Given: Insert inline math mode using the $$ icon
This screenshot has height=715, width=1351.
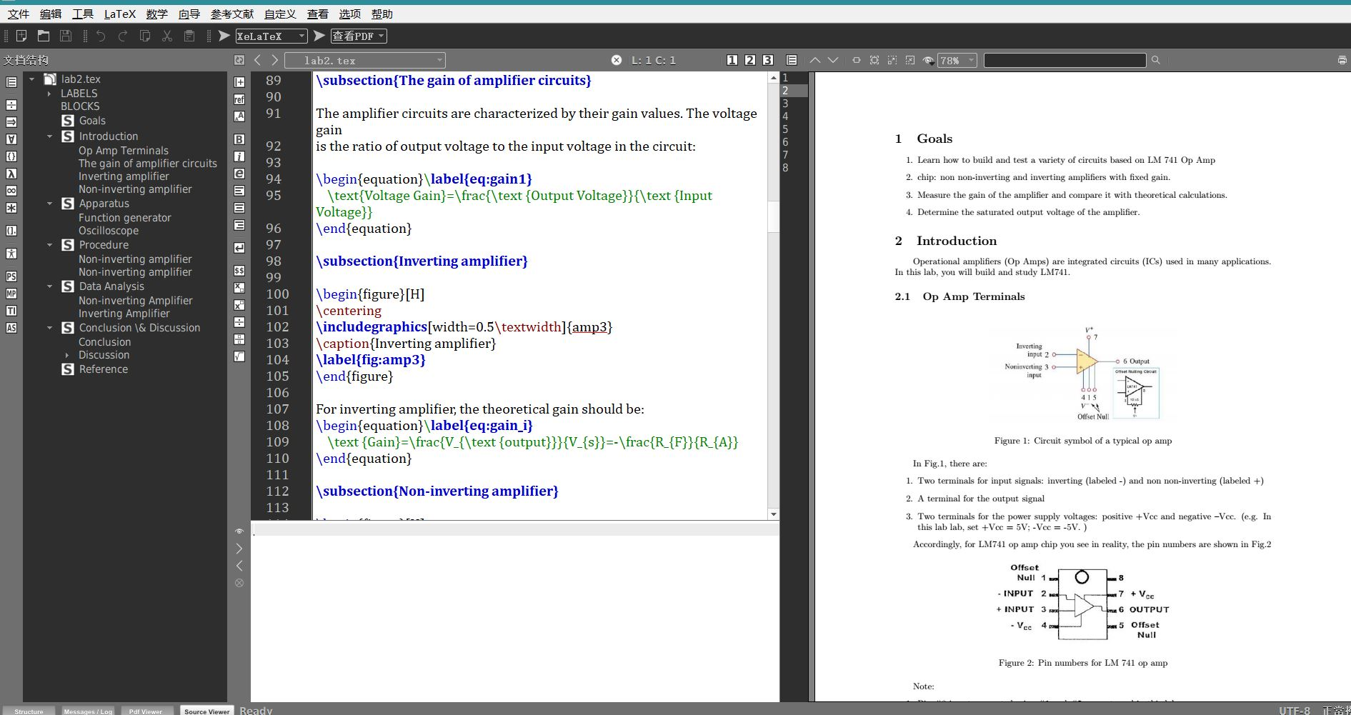Looking at the screenshot, I should click(x=239, y=270).
